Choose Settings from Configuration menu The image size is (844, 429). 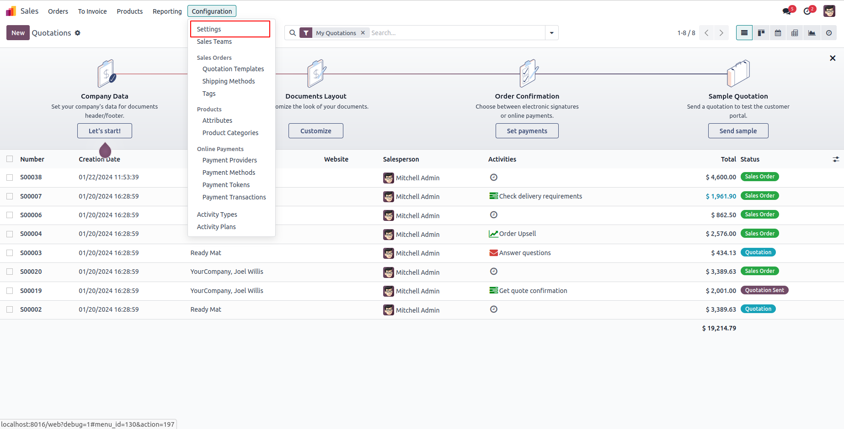pos(209,29)
